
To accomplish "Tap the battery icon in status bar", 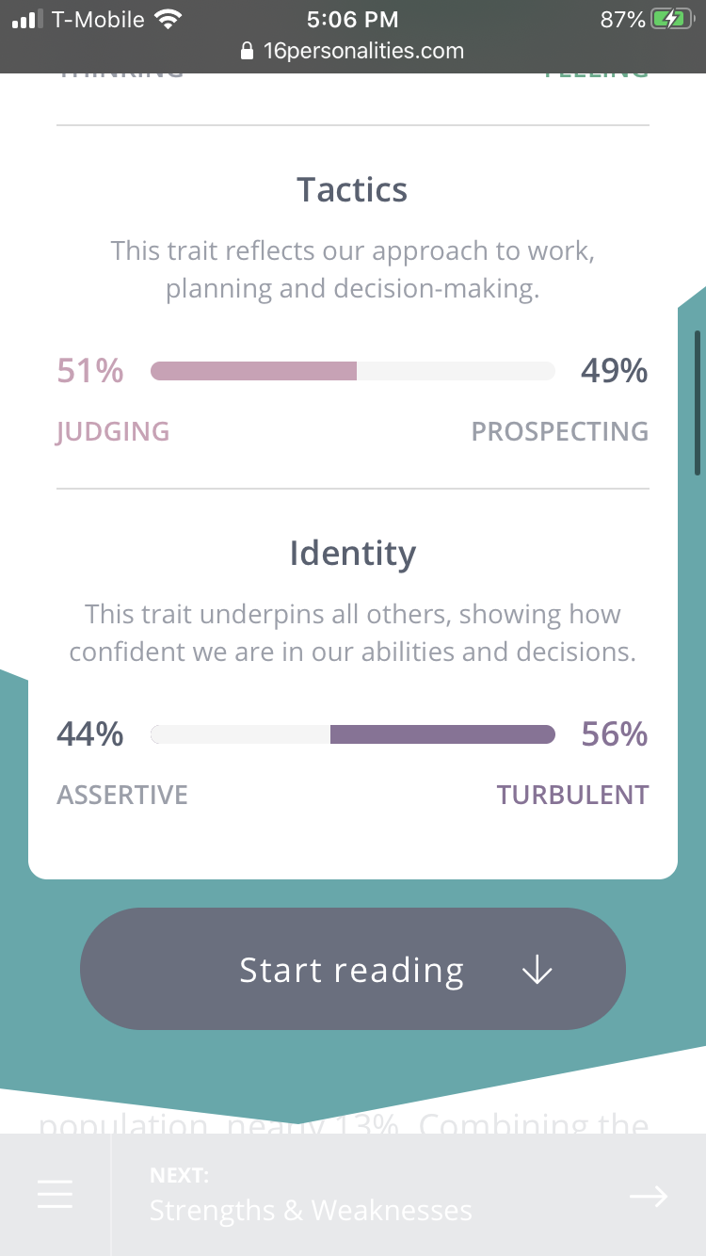I will (672, 19).
